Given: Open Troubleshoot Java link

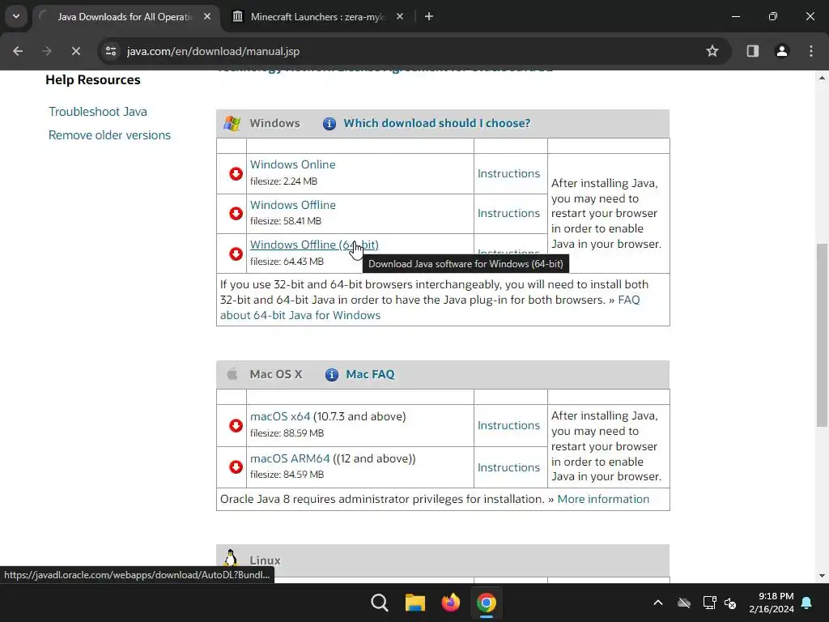Looking at the screenshot, I should point(98,112).
